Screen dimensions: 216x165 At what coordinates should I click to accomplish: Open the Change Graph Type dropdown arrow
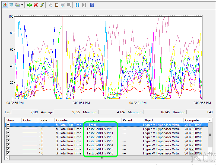tap(22, 5)
